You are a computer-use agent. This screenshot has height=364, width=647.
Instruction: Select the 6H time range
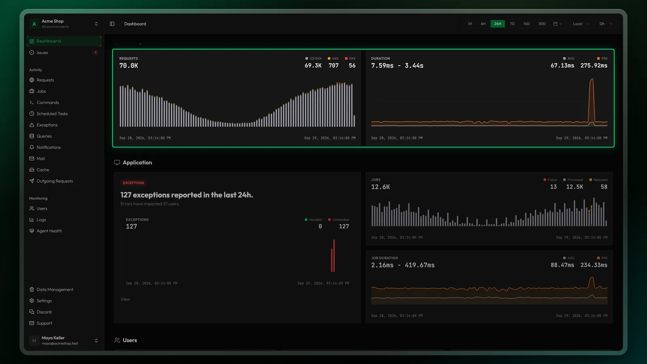coord(483,24)
